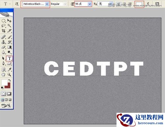
Task: Select the Custom Shape tool
Action: 9,63
